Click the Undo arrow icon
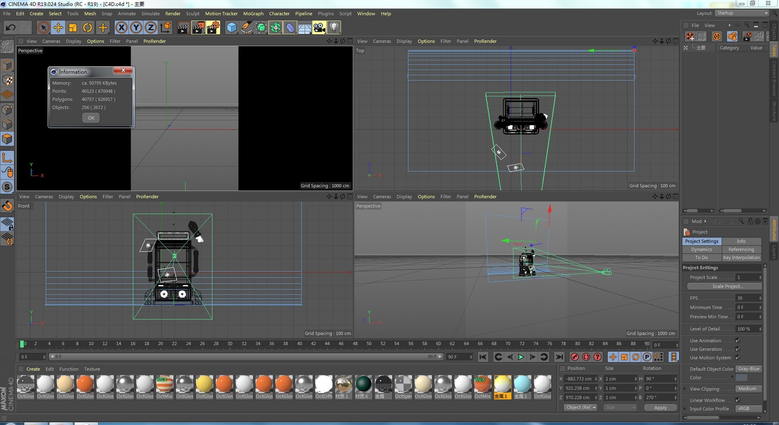779x425 pixels. click(11, 28)
